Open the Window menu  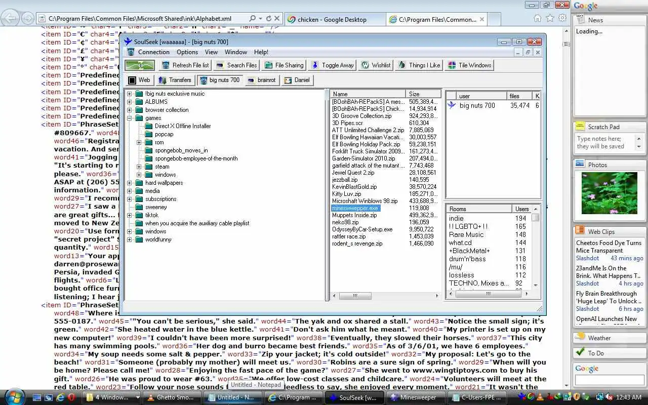tap(236, 52)
